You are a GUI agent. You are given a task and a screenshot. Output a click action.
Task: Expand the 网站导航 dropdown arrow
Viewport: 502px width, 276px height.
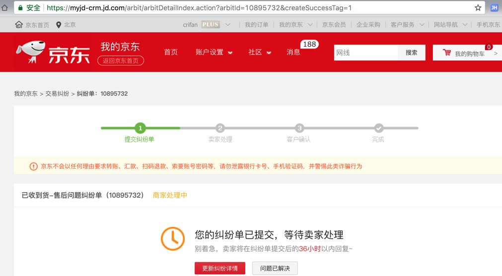coord(465,25)
